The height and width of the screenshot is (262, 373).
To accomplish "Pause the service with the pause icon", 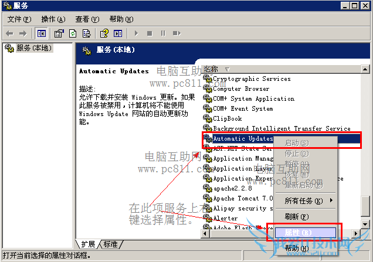I will [163, 33].
